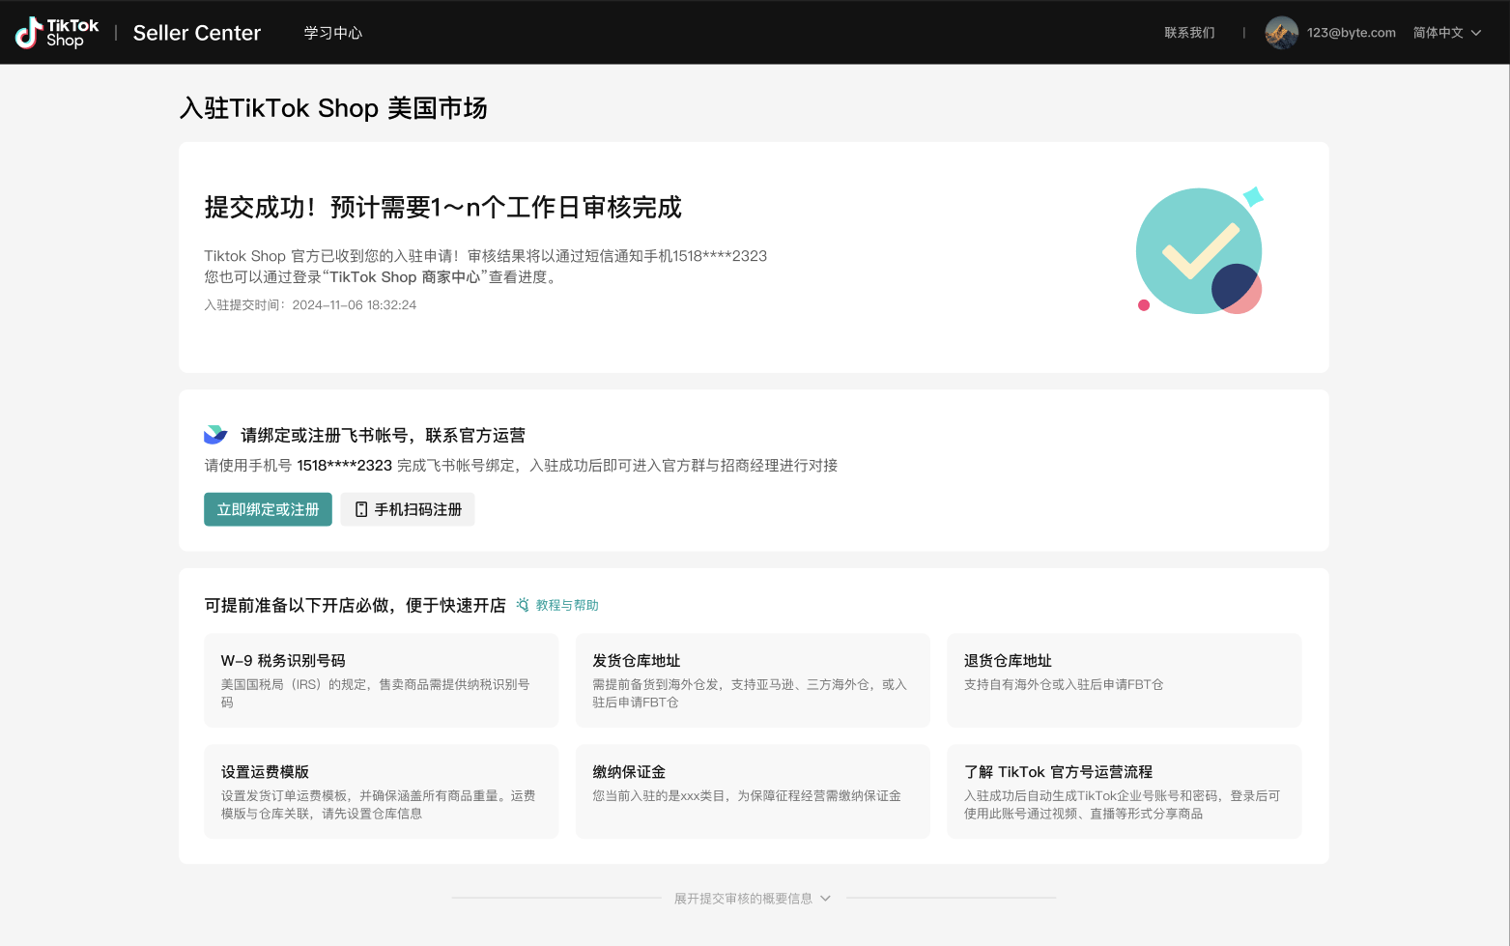Open the W-9 税务识别号码 card
The width and height of the screenshot is (1510, 946).
pyautogui.click(x=381, y=680)
